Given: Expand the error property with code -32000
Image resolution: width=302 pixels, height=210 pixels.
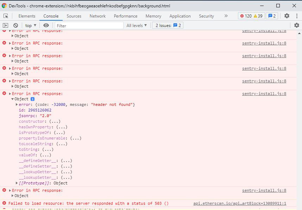Looking at the screenshot, I should 17,104.
